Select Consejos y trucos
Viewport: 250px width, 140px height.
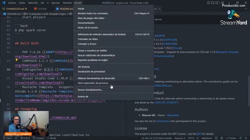click(x=114, y=44)
